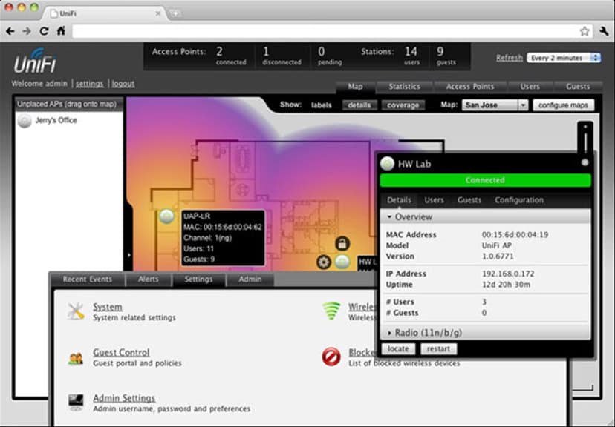Open the Admin Settings link
This screenshot has height=427, width=615.
point(124,398)
